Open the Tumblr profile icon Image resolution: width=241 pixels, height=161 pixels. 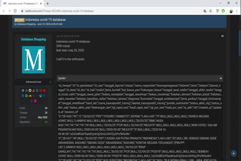tap(32, 101)
